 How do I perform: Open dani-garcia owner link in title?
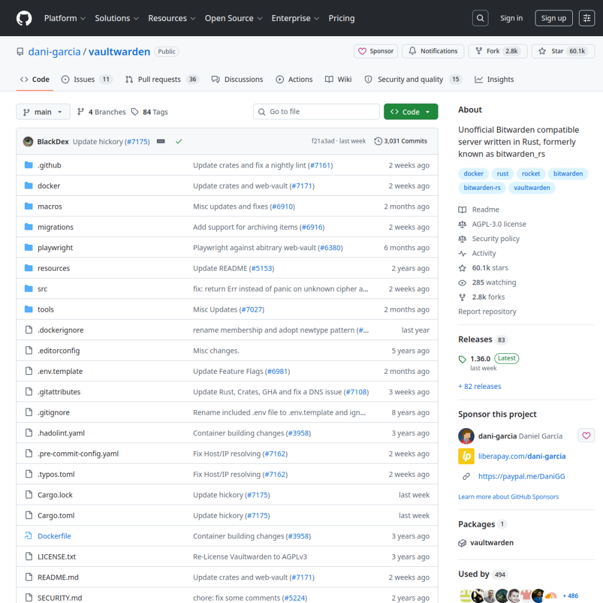pos(54,51)
